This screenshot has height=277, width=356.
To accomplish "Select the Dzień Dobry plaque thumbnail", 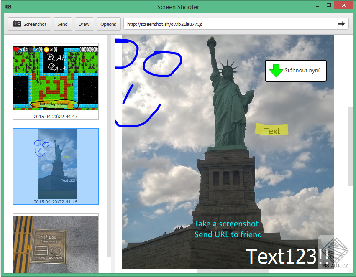I will (56, 244).
